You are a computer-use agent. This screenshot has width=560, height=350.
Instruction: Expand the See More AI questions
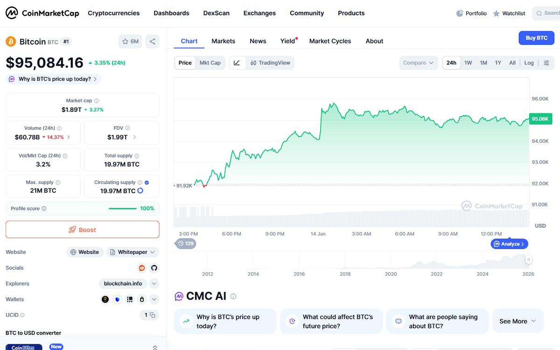pyautogui.click(x=518, y=321)
